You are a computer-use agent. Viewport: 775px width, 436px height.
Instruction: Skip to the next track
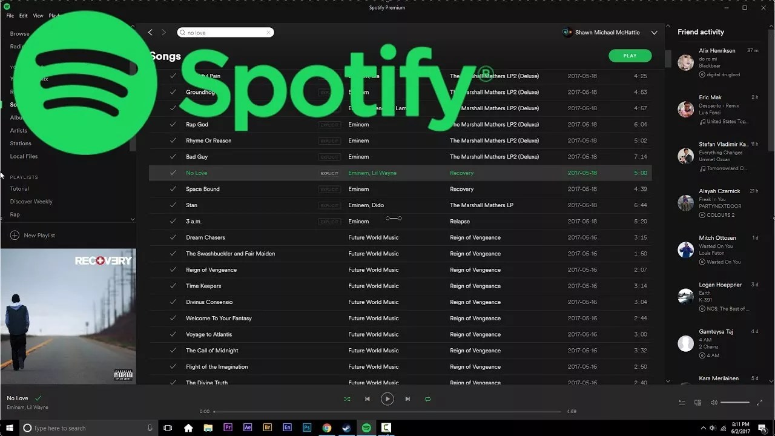tap(407, 399)
